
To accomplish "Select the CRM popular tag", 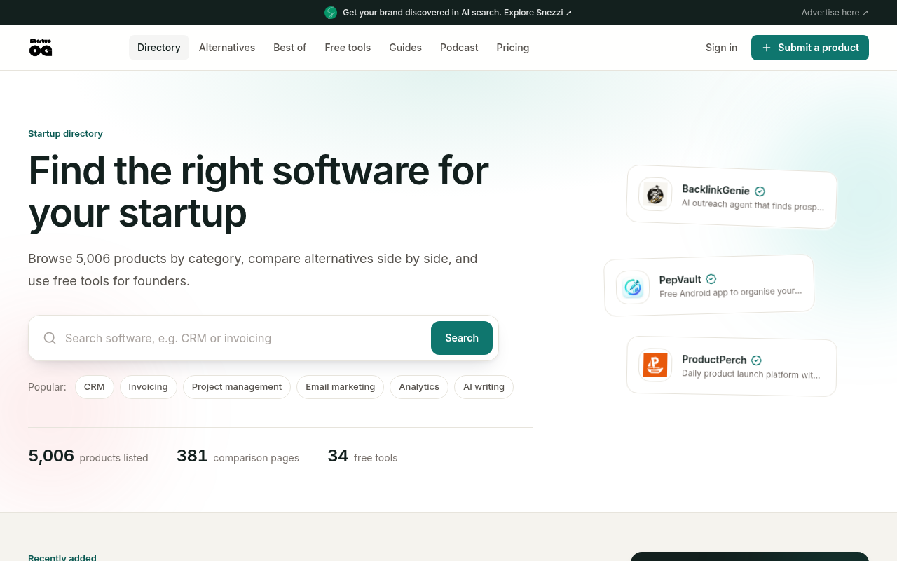I will click(x=95, y=387).
